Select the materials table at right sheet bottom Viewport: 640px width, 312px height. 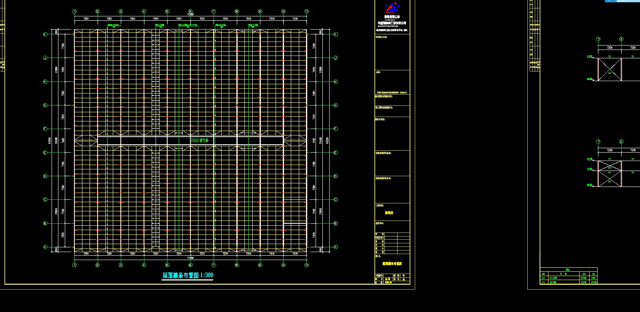[568, 276]
